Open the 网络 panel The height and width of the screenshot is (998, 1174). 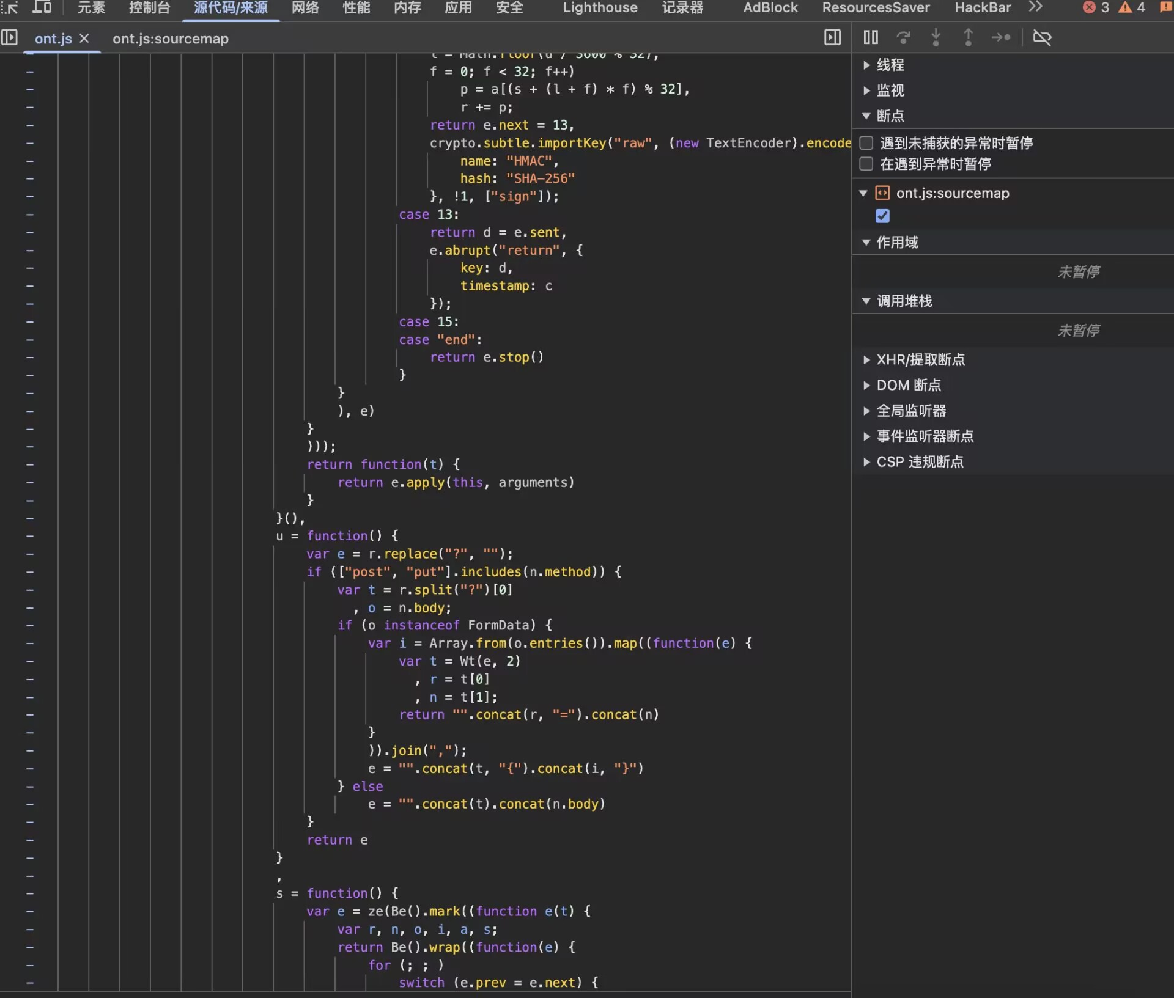point(305,7)
